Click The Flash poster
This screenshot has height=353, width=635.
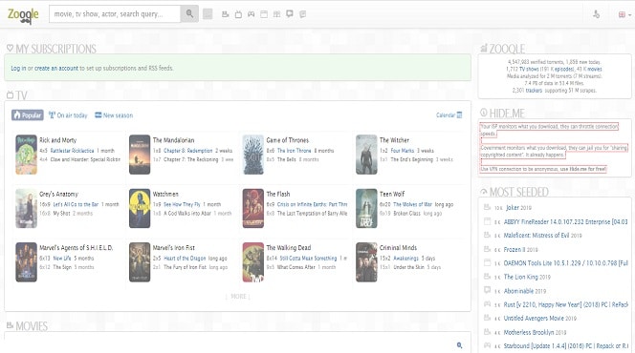click(253, 208)
